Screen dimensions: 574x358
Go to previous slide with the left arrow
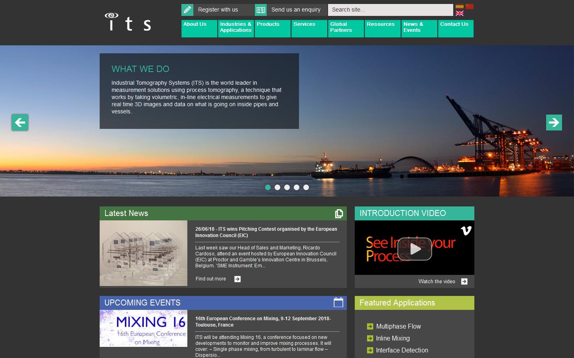coord(20,123)
